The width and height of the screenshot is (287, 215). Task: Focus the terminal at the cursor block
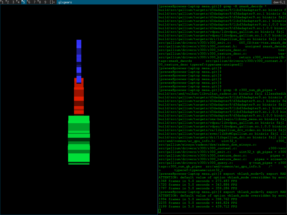coord(160,211)
